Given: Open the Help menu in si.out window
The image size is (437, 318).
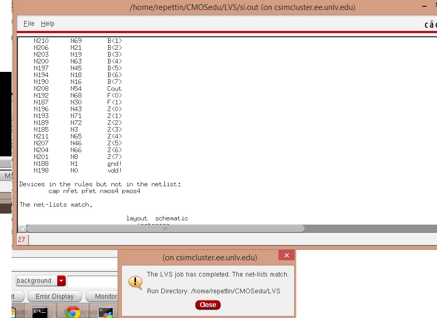Looking at the screenshot, I should click(x=48, y=24).
